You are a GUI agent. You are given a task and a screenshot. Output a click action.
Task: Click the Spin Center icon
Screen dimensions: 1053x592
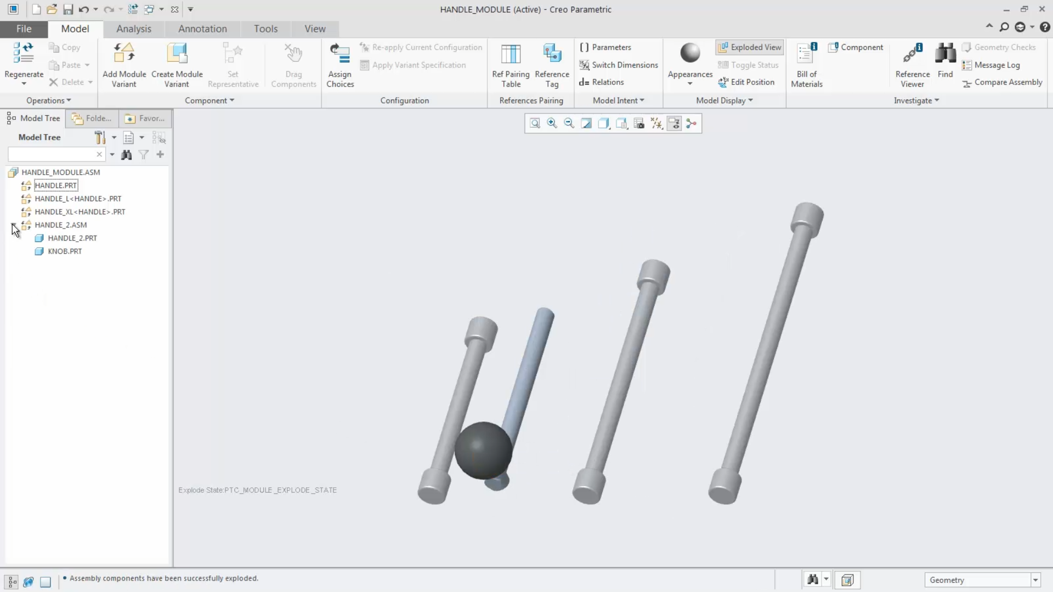691,123
